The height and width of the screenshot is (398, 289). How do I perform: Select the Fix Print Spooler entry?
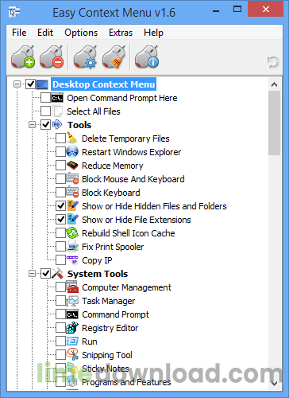coord(113,247)
